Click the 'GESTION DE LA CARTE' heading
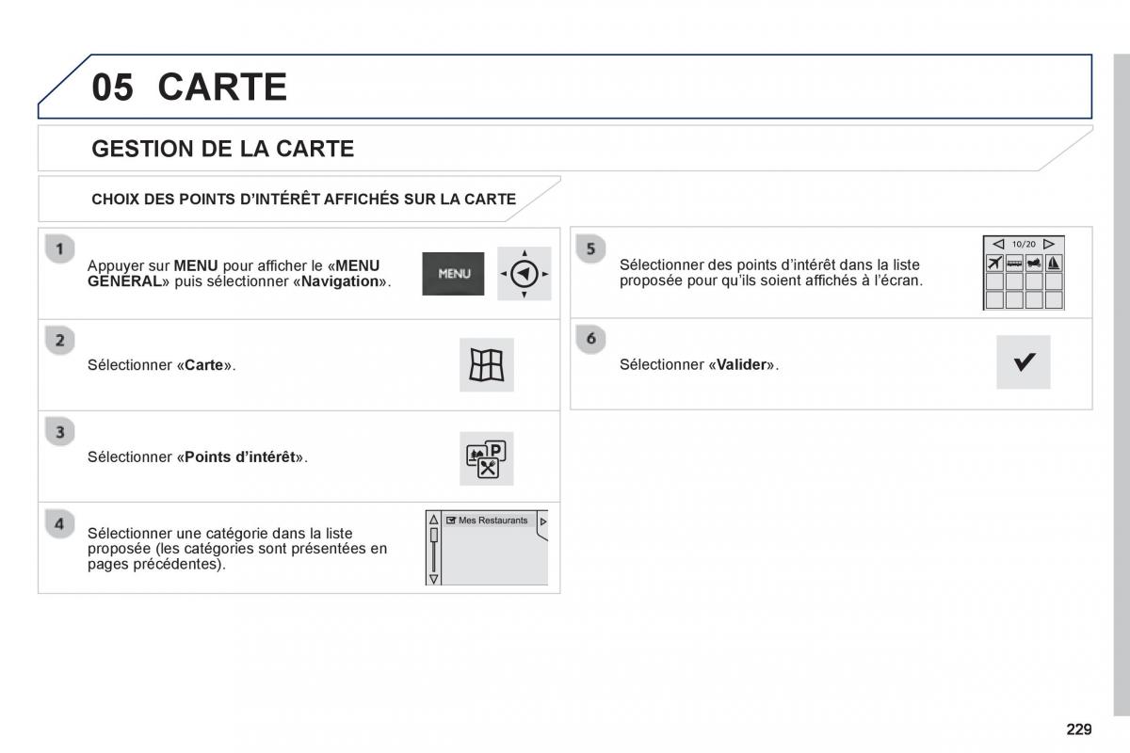Screen dimensions: 1130x753 pyautogui.click(x=223, y=149)
